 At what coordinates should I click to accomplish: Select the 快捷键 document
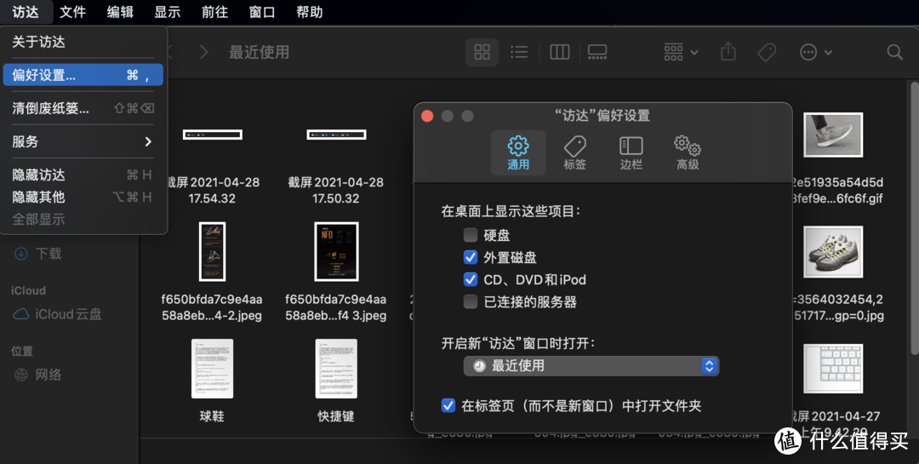point(336,369)
